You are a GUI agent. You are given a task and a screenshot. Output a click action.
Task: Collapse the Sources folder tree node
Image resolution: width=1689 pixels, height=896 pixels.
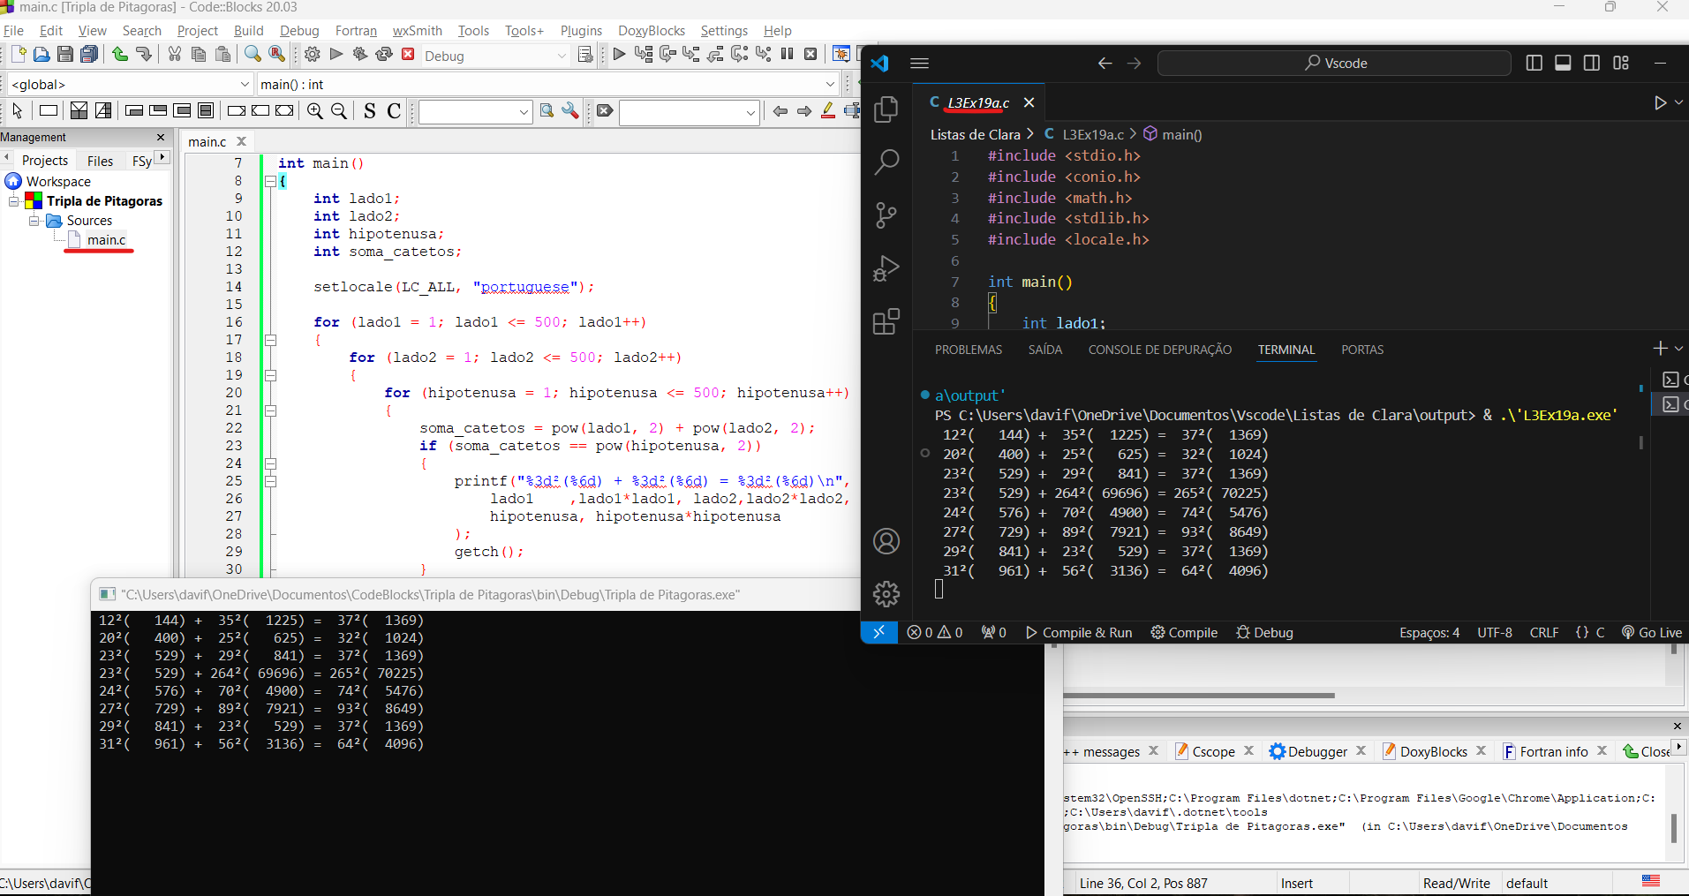click(34, 221)
